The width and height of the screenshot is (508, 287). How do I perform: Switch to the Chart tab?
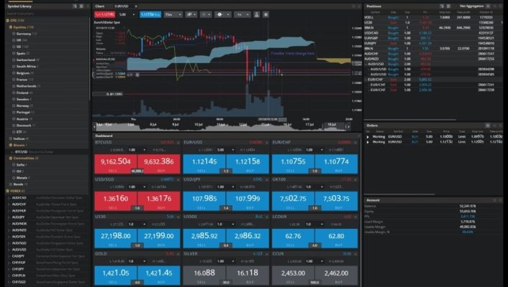(100, 6)
